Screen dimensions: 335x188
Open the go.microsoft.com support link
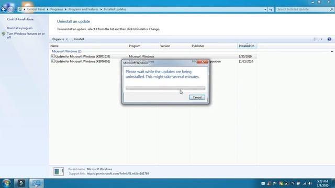118,174
